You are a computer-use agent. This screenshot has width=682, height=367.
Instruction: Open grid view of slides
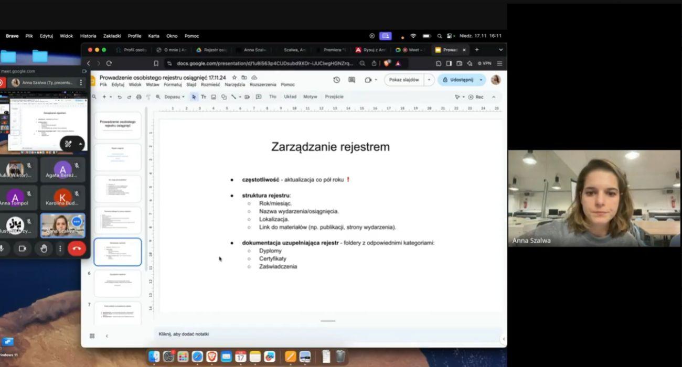92,336
